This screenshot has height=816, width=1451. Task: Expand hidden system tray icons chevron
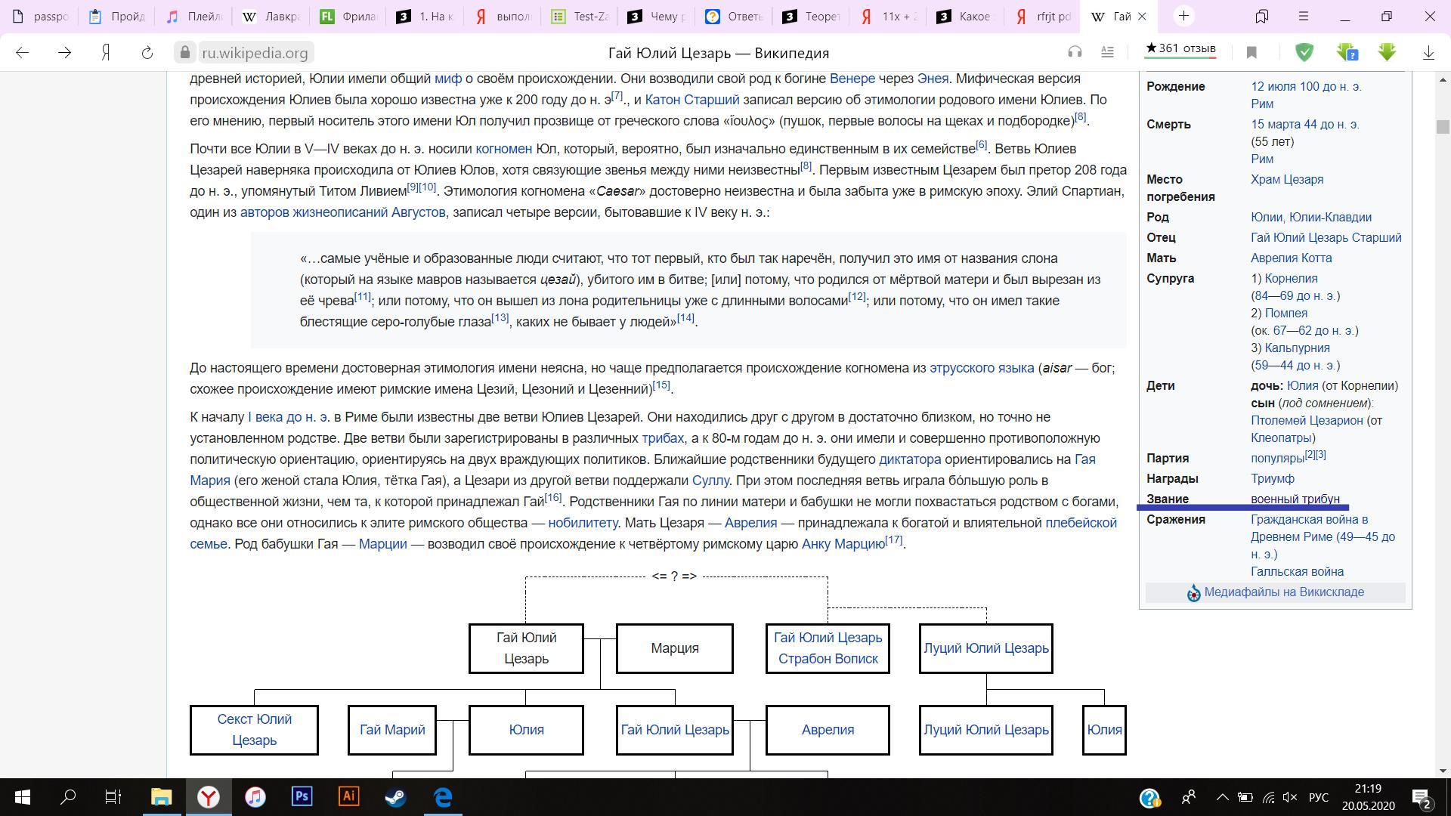(x=1222, y=797)
